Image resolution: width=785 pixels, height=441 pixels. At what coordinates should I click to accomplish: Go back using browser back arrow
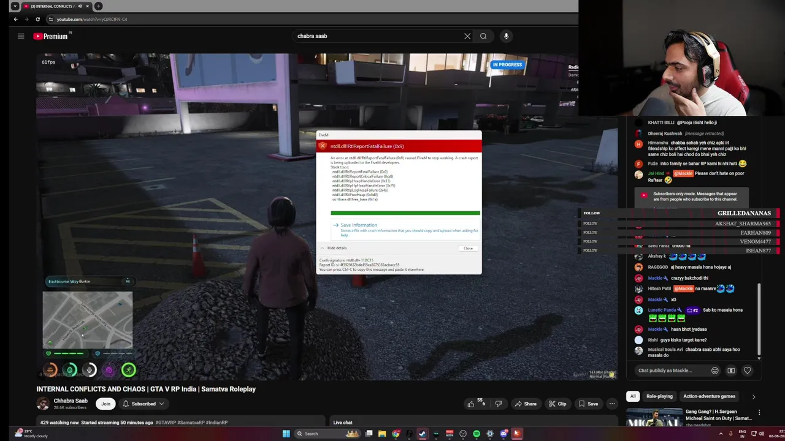(15, 19)
